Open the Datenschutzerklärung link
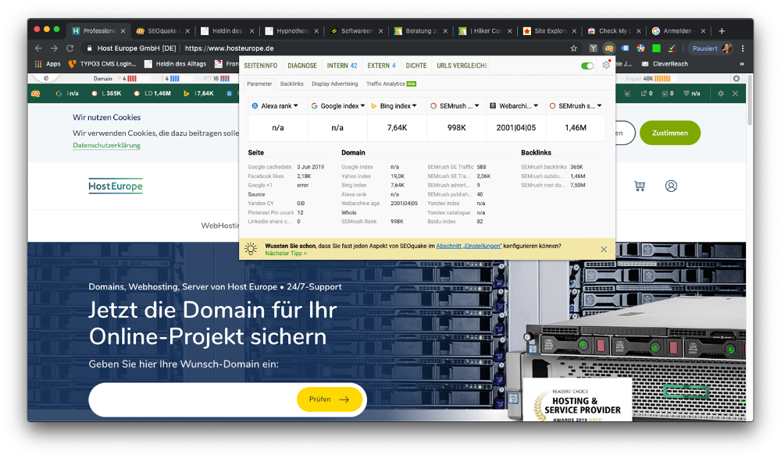 pos(106,145)
